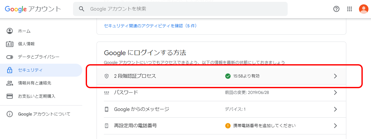Image resolution: width=371 pixels, height=139 pixels.
Task: Click the Google アカウント logo
Action: tap(33, 9)
